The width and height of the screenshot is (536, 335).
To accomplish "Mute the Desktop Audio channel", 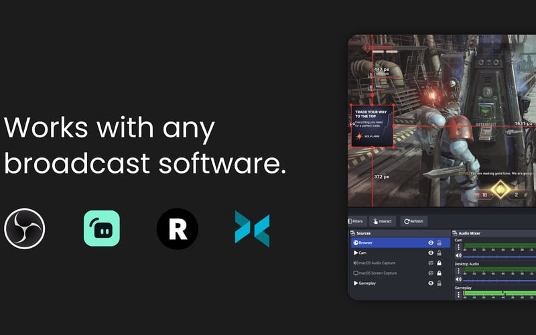I will point(458,279).
